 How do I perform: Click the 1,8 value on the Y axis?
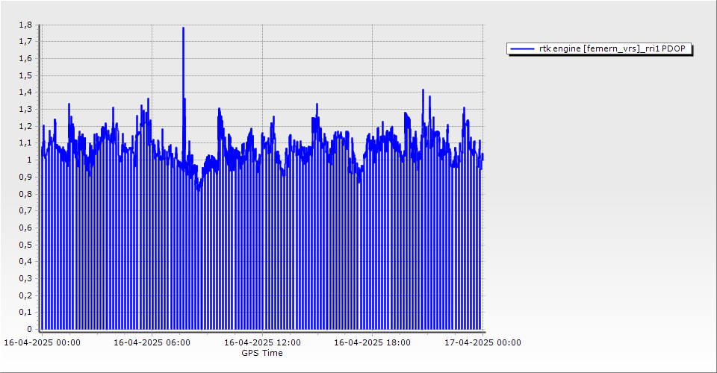25,25
